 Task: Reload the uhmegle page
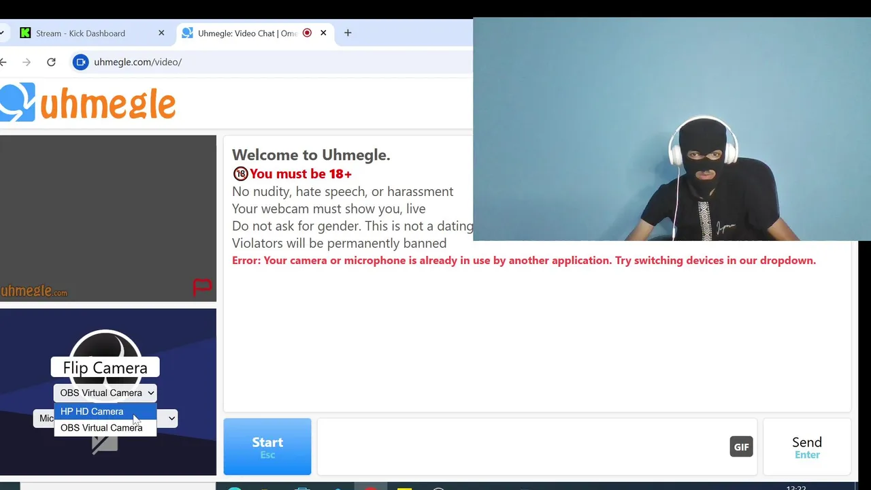(51, 62)
